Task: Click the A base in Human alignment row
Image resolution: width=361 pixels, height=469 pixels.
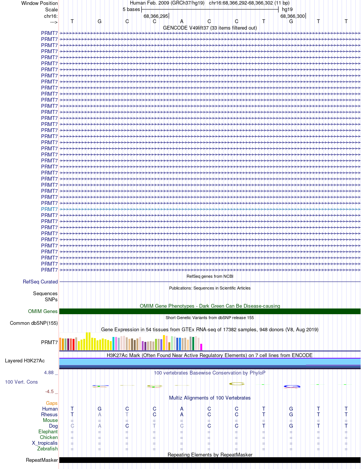Action: click(182, 409)
